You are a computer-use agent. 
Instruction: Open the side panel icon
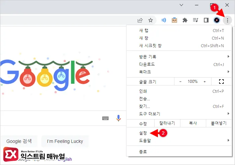pyautogui.click(x=206, y=20)
